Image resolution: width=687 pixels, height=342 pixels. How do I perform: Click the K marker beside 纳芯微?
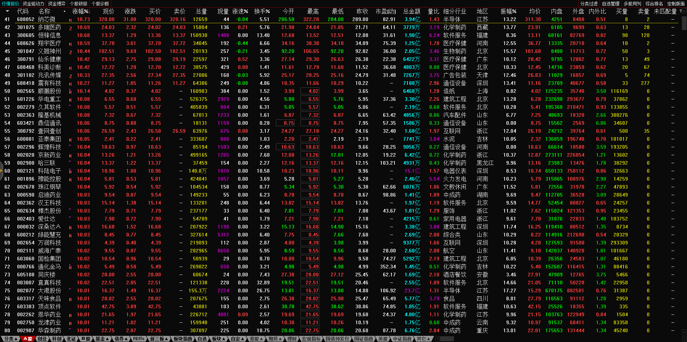tap(70, 20)
